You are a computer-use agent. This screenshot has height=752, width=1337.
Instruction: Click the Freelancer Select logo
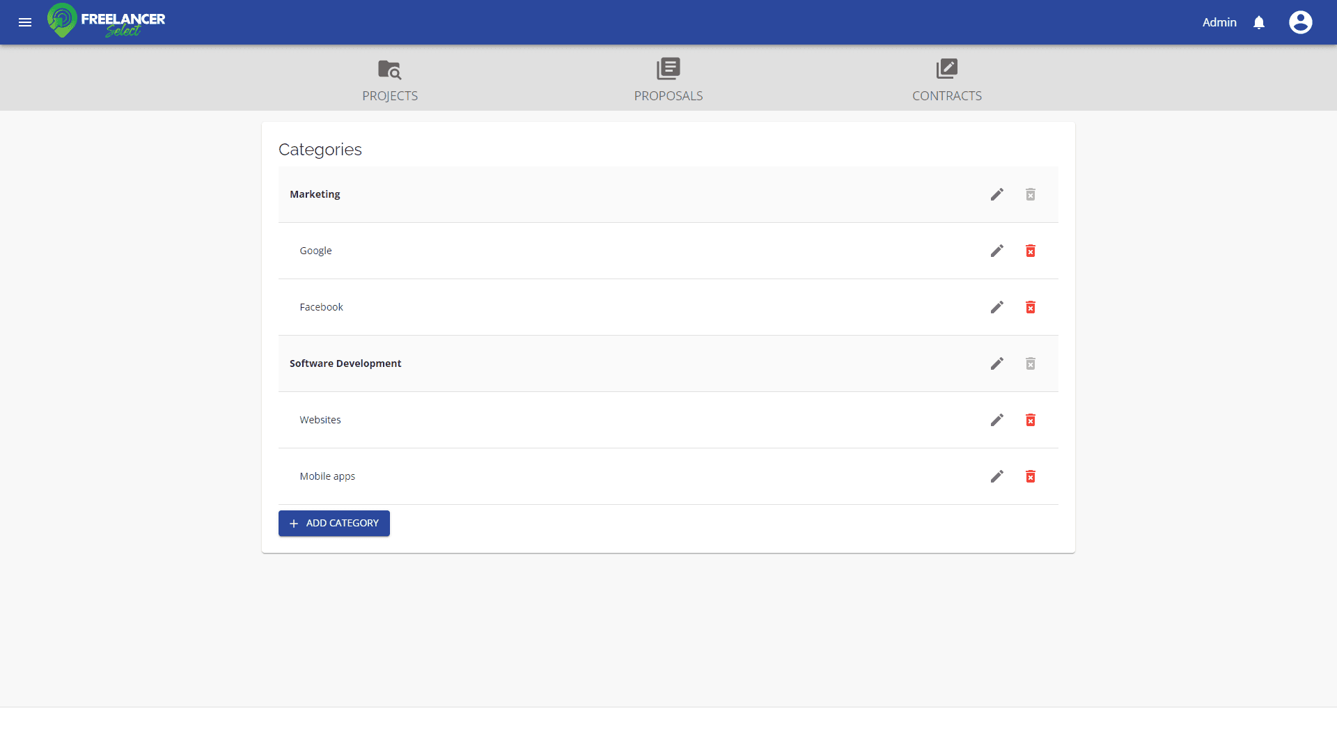pyautogui.click(x=107, y=21)
